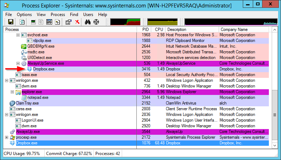Open the System Information toolbar icon
Viewport: 281px width, 160px height.
coord(33,22)
